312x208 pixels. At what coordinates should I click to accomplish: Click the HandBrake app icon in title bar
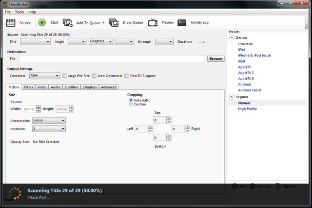click(5, 4)
